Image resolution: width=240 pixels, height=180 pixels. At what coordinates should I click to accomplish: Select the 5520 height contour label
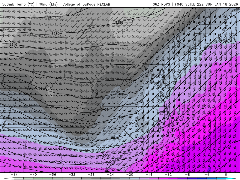point(115,138)
